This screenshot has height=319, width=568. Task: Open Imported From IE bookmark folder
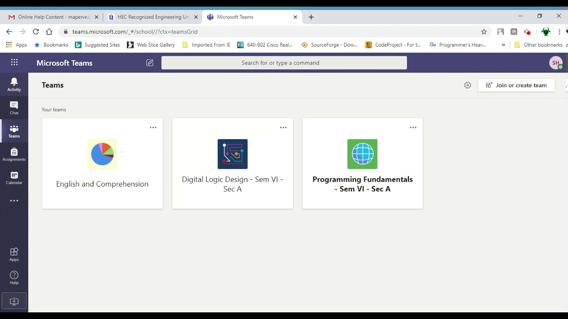tap(206, 45)
